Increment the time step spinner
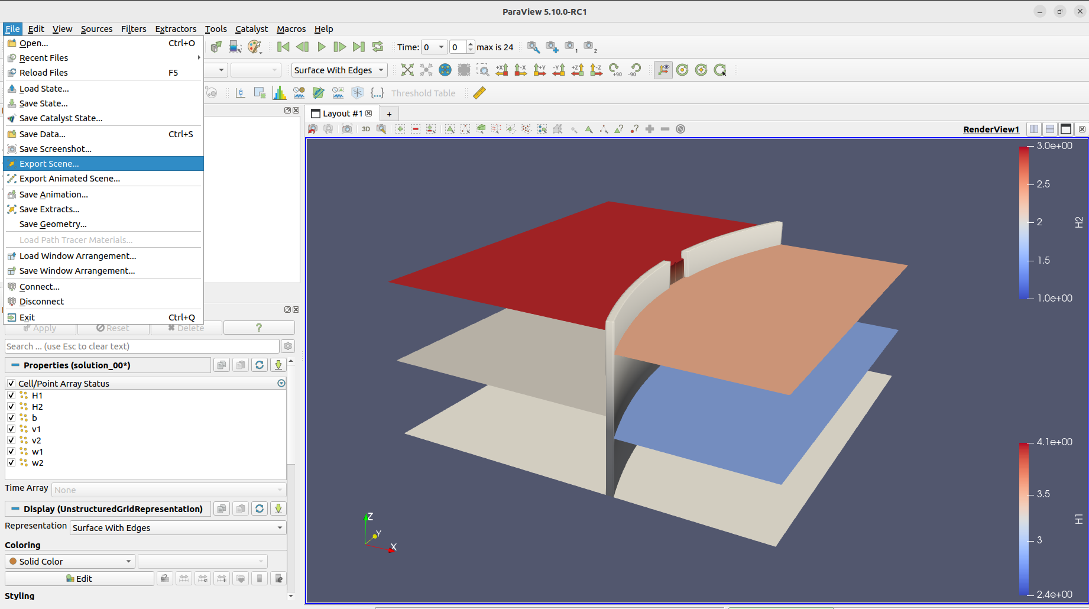Screen dimensions: 1089x609 [x=471, y=44]
